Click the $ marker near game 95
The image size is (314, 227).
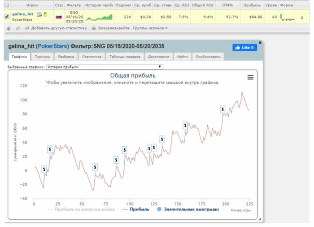click(x=125, y=150)
